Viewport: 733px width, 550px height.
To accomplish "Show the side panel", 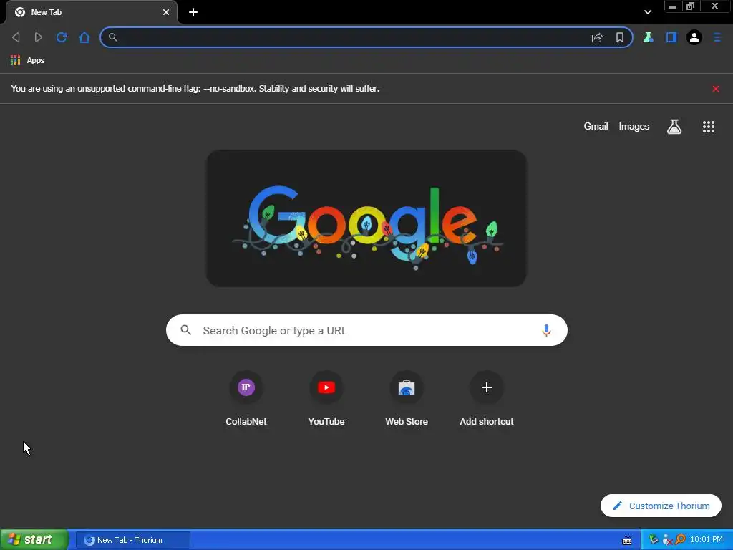I will 671,37.
